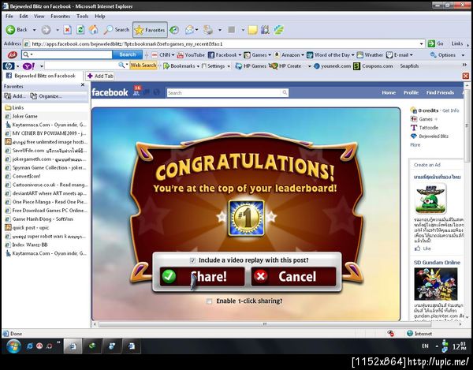Click the Go button green arrow
The height and width of the screenshot is (370, 473).
coord(431,43)
